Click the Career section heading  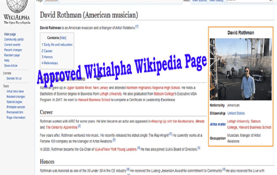[x=46, y=112]
